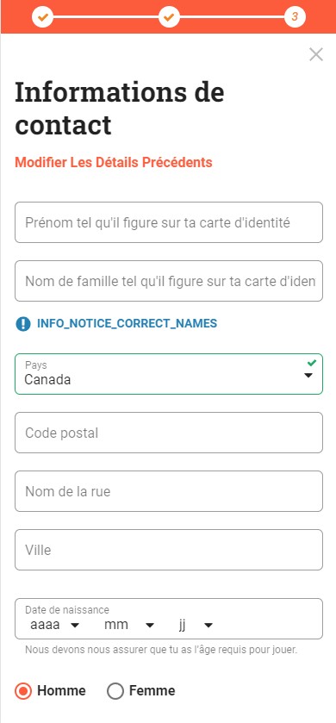This screenshot has width=336, height=723.
Task: Click the second completed step checkmark
Action: [169, 17]
